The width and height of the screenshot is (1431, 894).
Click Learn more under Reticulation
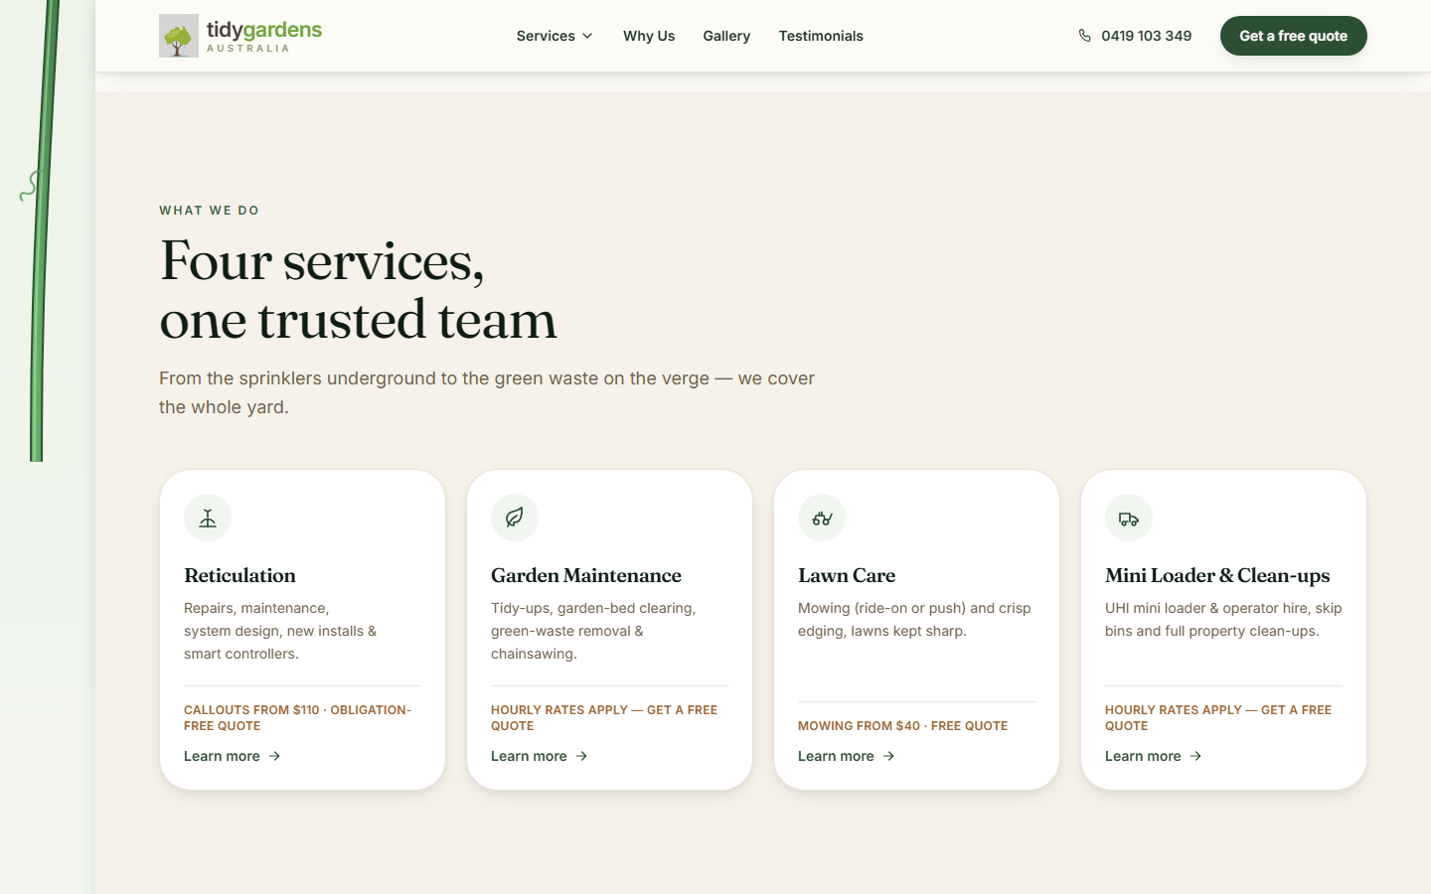pos(233,756)
